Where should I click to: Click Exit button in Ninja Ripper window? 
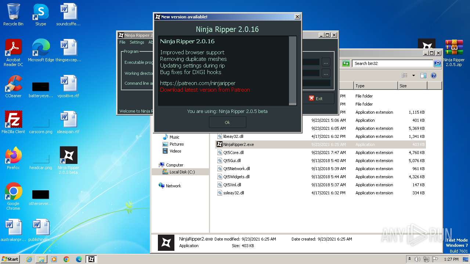coord(316,98)
